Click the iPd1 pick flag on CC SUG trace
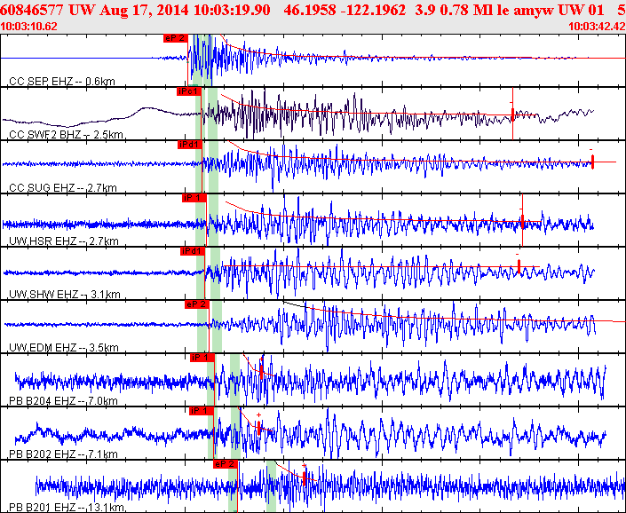Viewport: 626px width, 513px height. click(189, 144)
